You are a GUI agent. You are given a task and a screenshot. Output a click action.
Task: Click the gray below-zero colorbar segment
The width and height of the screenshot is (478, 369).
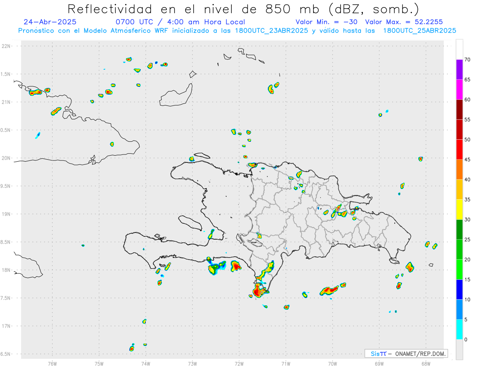[x=459, y=349]
